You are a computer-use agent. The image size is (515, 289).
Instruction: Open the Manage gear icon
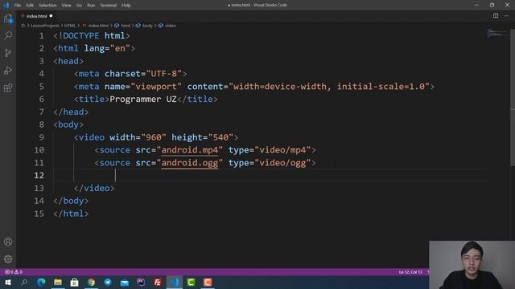click(x=8, y=259)
